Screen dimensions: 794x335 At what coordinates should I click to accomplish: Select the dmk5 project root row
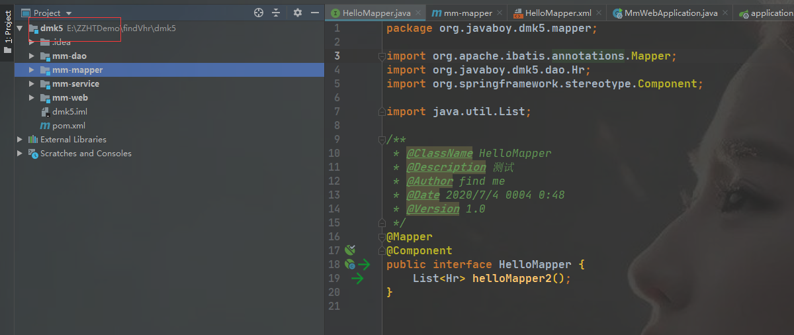click(169, 28)
